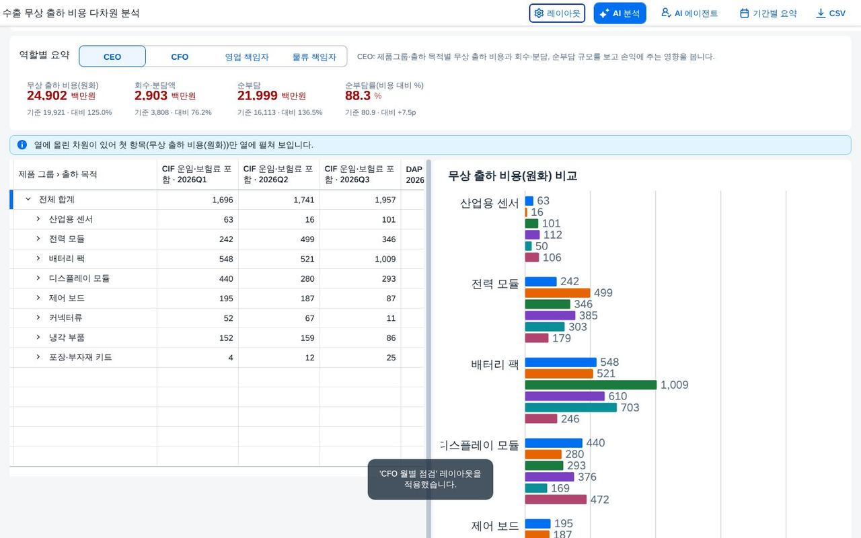Viewport: 861px width, 538px height.
Task: Click the 무상 출하 비용(원화) KPI value 24,902
Action: pos(47,95)
